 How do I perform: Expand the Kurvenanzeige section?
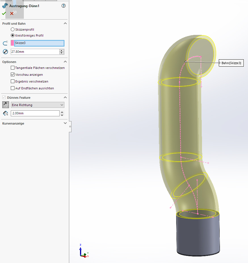[65, 123]
